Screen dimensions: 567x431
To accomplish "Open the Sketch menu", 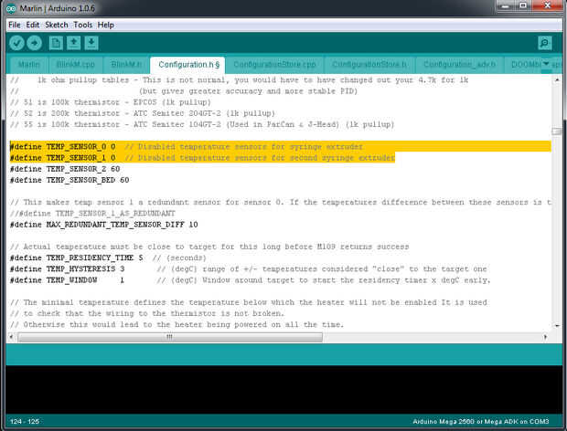I will point(57,25).
